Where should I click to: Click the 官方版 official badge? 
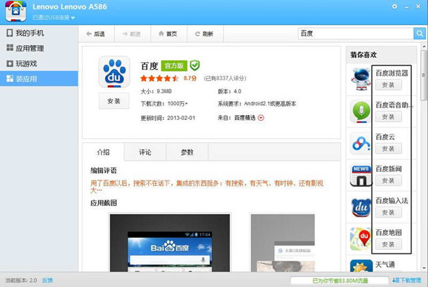click(174, 66)
